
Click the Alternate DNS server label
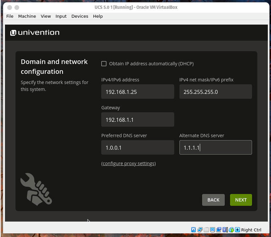click(202, 135)
